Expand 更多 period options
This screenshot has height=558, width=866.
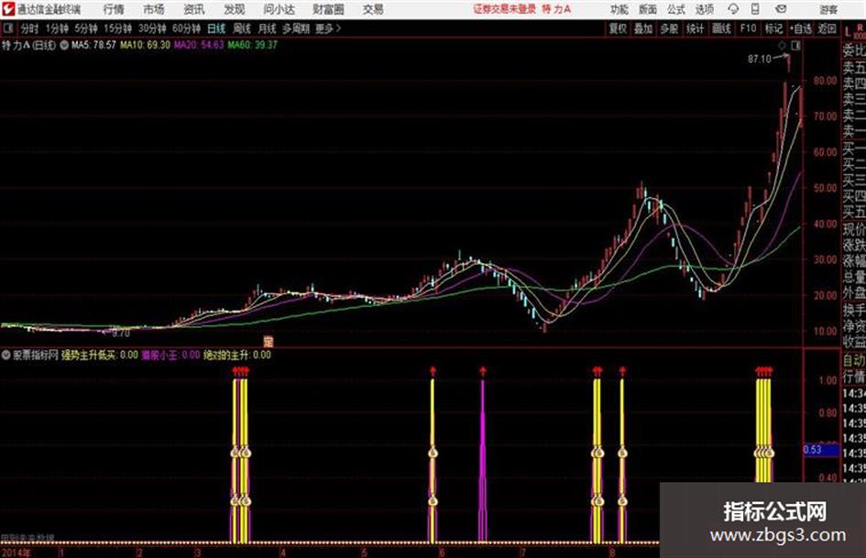328,28
